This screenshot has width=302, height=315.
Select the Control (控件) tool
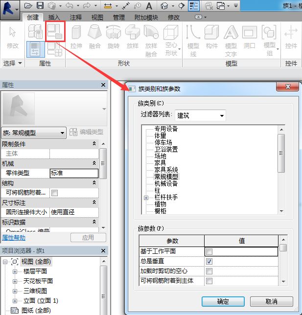point(291,38)
